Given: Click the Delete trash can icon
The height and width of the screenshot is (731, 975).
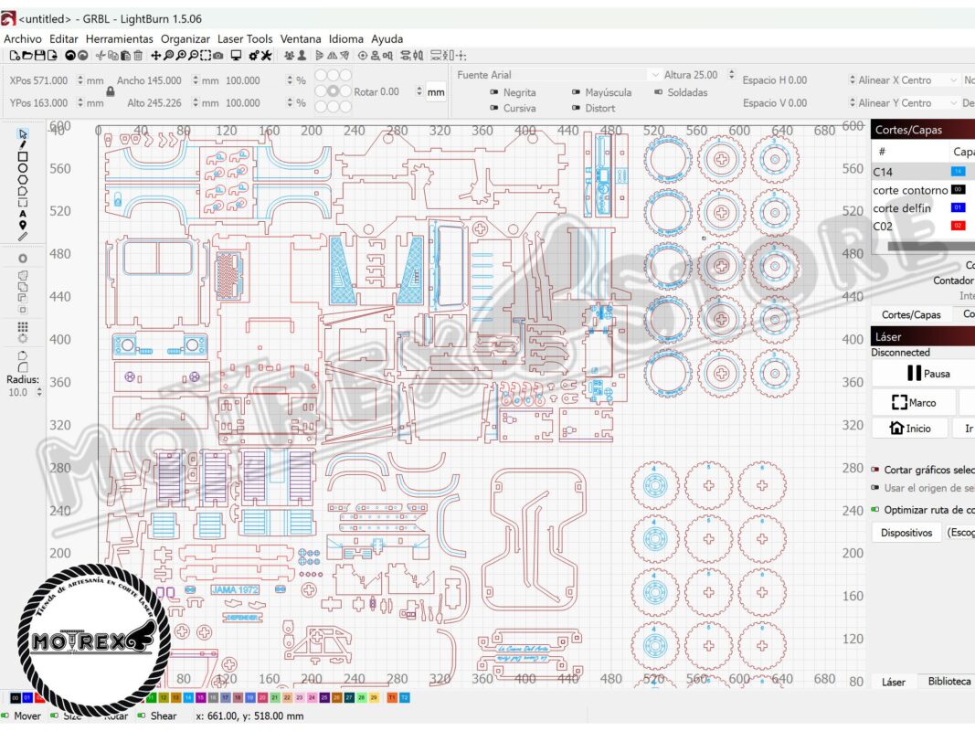Looking at the screenshot, I should point(137,57).
